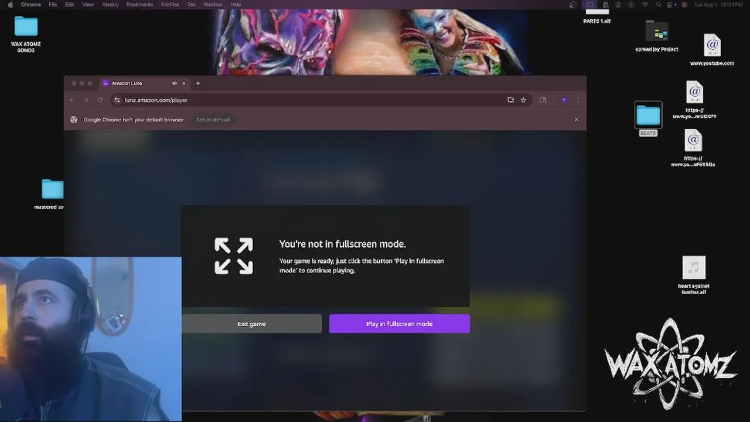Open the File menu
750x422 pixels.
tap(53, 4)
